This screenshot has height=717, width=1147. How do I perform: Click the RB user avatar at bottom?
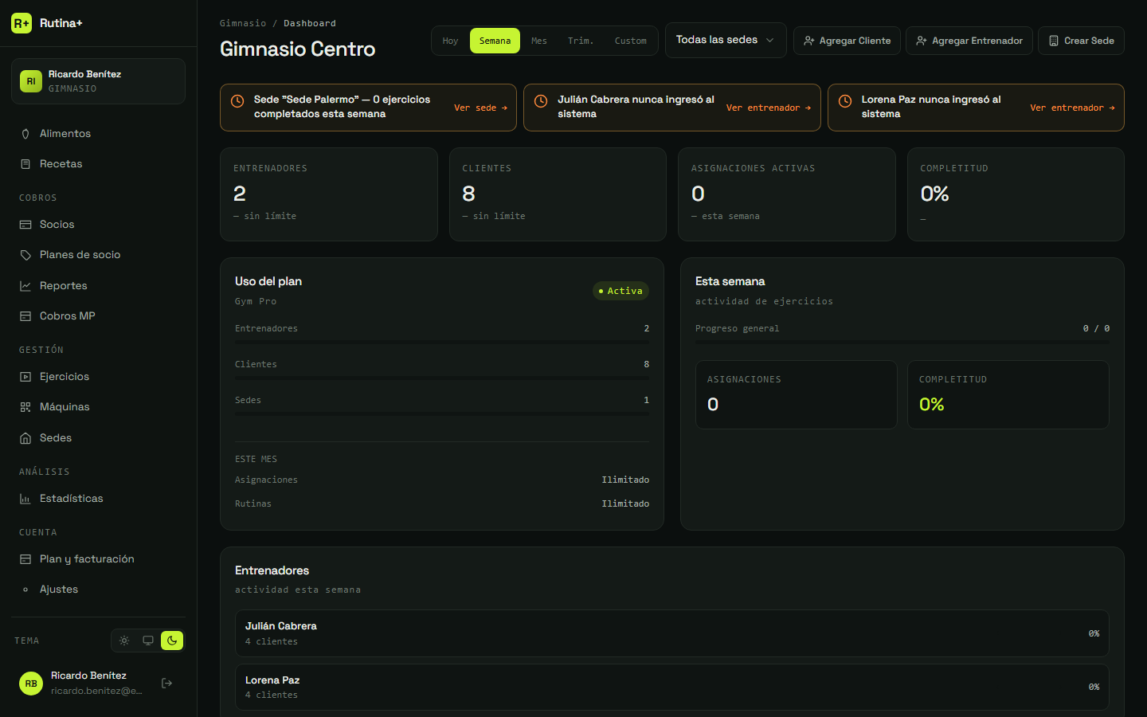[31, 684]
